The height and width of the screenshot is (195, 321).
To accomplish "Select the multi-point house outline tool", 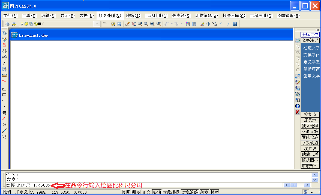I will pos(4,89).
